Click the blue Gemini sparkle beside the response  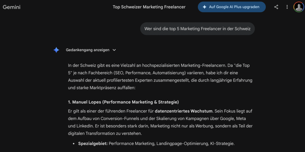tap(56, 50)
